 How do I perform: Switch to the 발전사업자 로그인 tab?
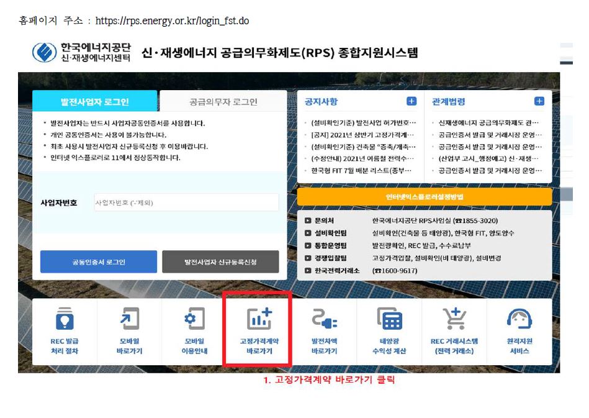click(x=95, y=101)
